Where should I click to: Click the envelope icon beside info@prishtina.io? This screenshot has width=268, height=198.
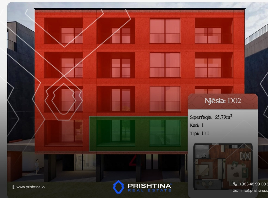pyautogui.click(x=235, y=190)
